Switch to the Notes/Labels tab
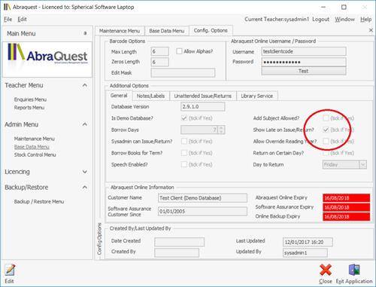This screenshot has width=376, height=287. [150, 96]
